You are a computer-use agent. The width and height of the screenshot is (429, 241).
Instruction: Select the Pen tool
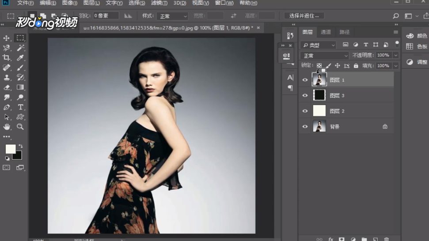6,107
